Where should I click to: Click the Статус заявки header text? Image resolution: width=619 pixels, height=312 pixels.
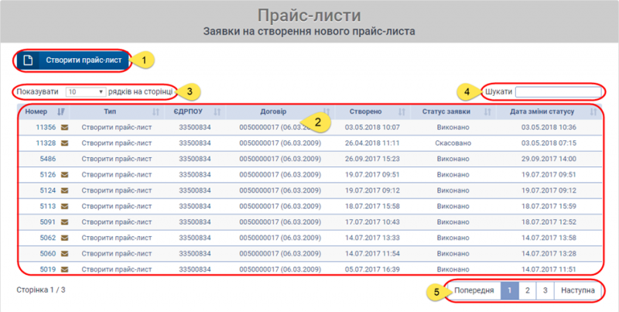(446, 111)
